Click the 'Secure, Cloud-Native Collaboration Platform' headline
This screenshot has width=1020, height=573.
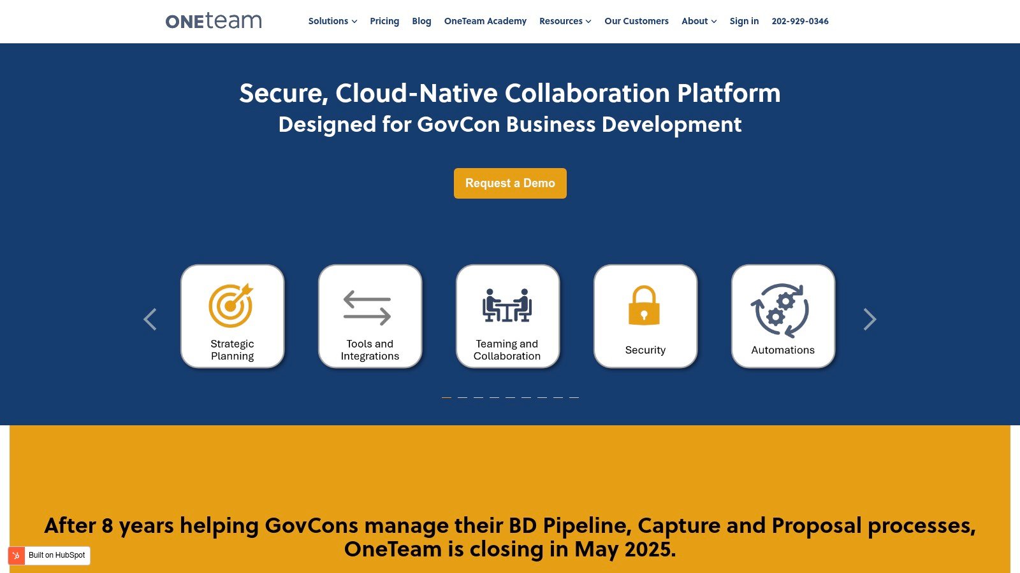tap(510, 93)
